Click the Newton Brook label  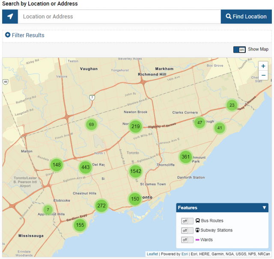pyautogui.click(x=136, y=112)
